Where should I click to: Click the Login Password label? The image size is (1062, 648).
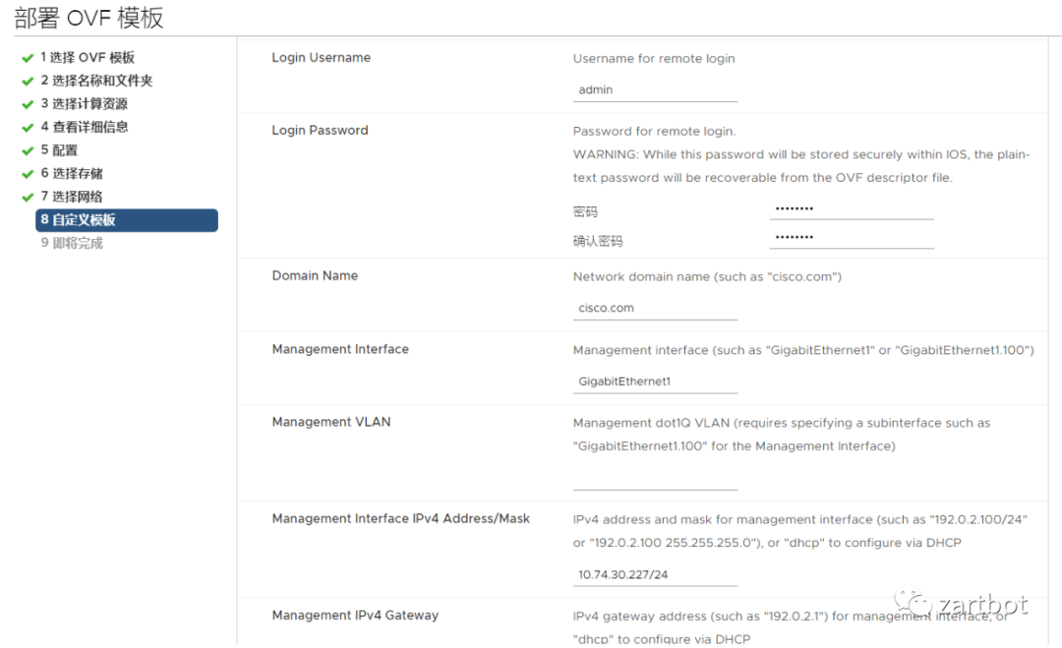pyautogui.click(x=320, y=130)
